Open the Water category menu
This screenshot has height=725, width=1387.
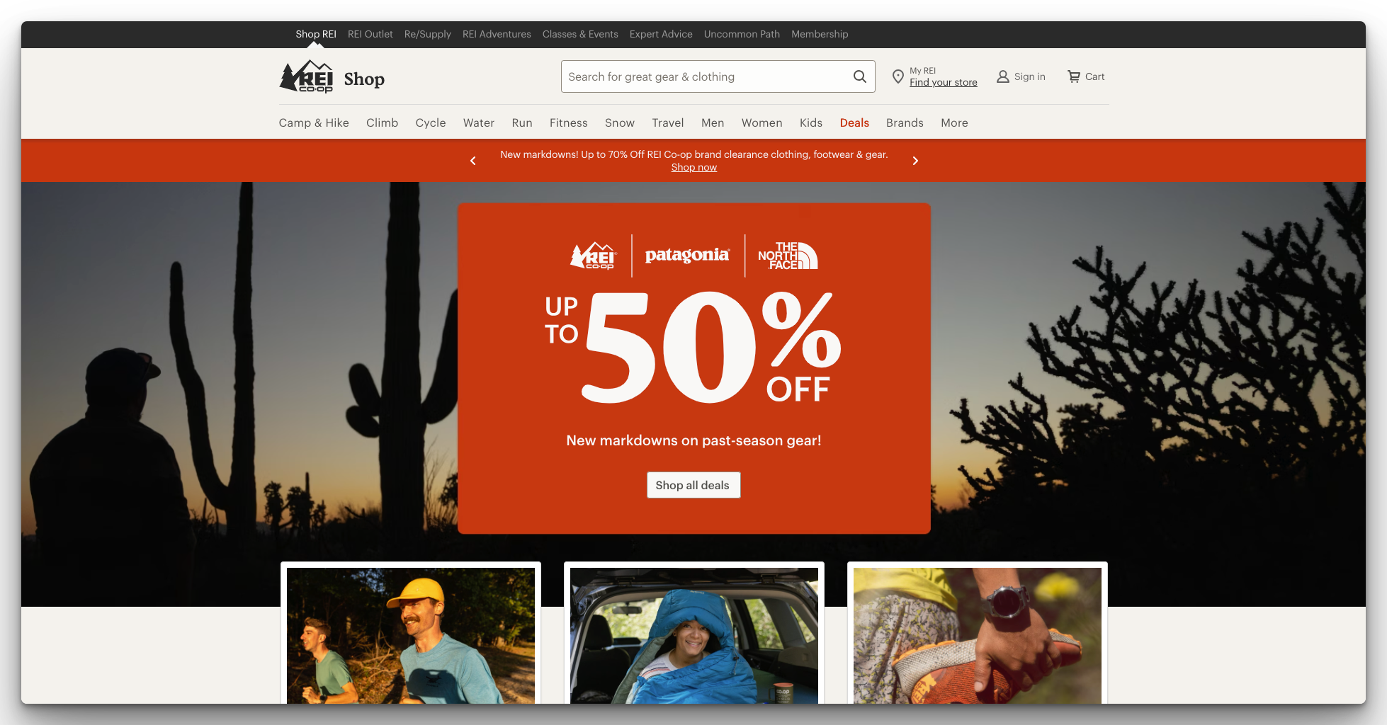click(x=479, y=122)
